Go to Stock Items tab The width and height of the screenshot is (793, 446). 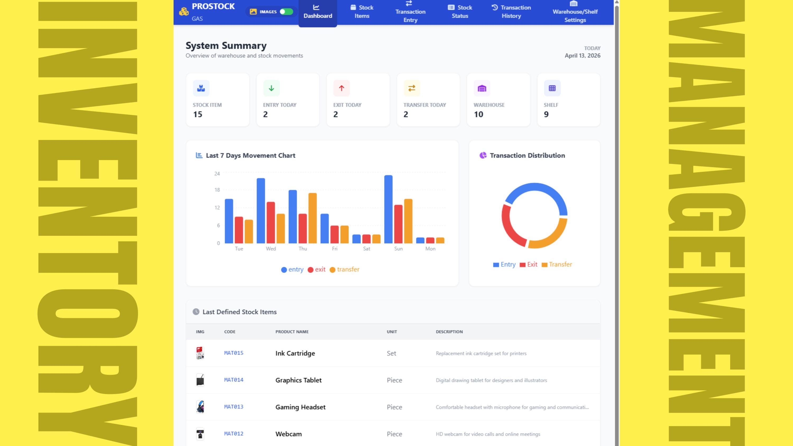pos(362,12)
